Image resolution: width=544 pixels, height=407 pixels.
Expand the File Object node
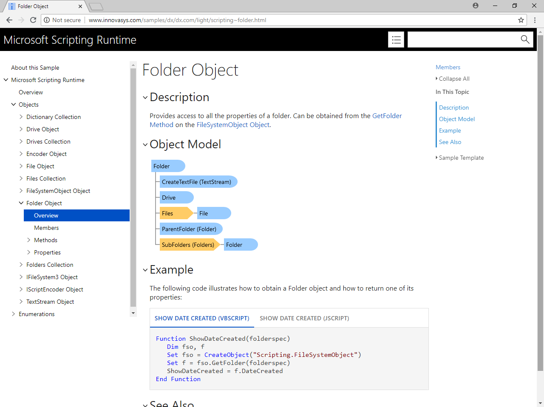click(x=21, y=166)
